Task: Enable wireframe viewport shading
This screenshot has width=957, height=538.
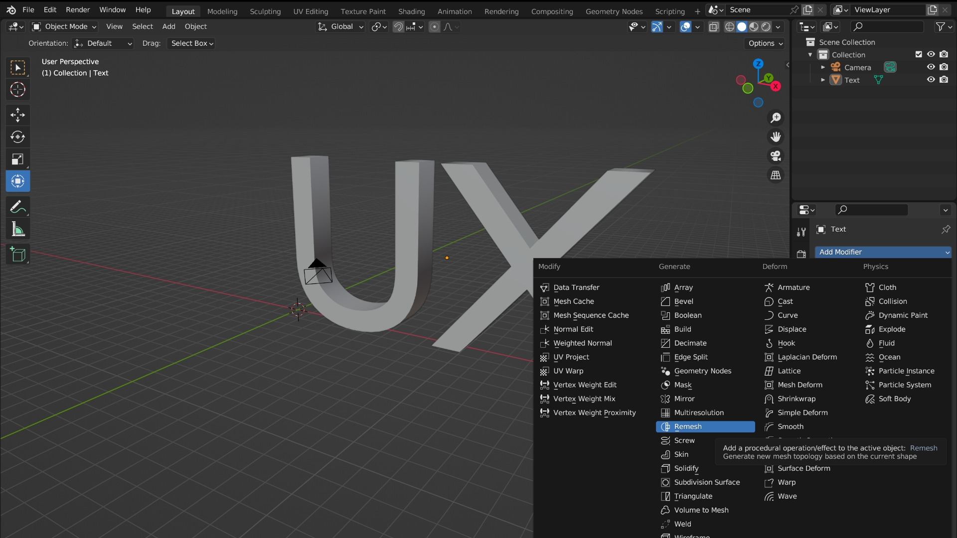Action: click(x=730, y=27)
